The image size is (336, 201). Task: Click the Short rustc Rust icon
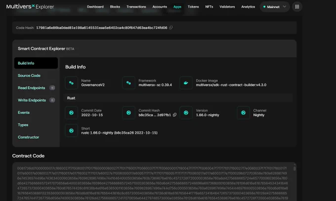click(x=71, y=131)
